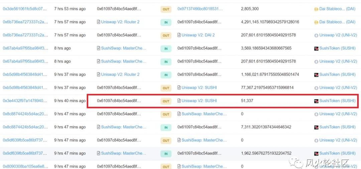
Task: Click the OUT badge in the 2,805,300 row
Action: (x=166, y=9)
